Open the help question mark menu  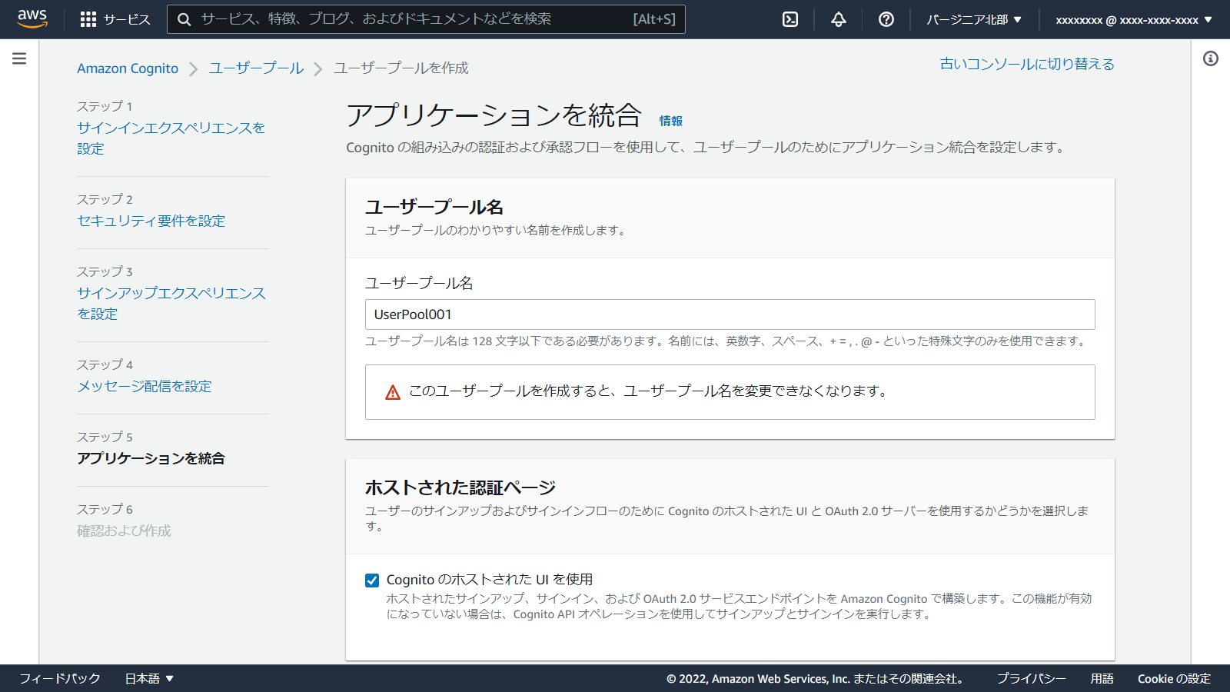point(886,19)
